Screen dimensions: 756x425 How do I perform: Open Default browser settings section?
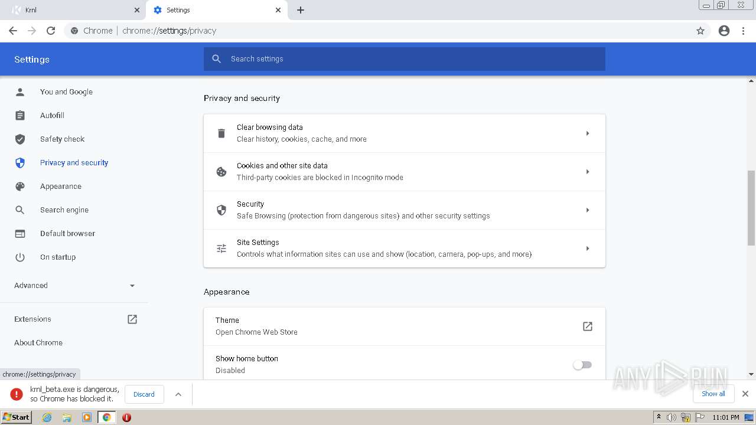(67, 233)
